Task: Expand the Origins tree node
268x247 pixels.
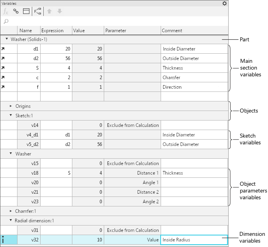Action: click(x=11, y=106)
